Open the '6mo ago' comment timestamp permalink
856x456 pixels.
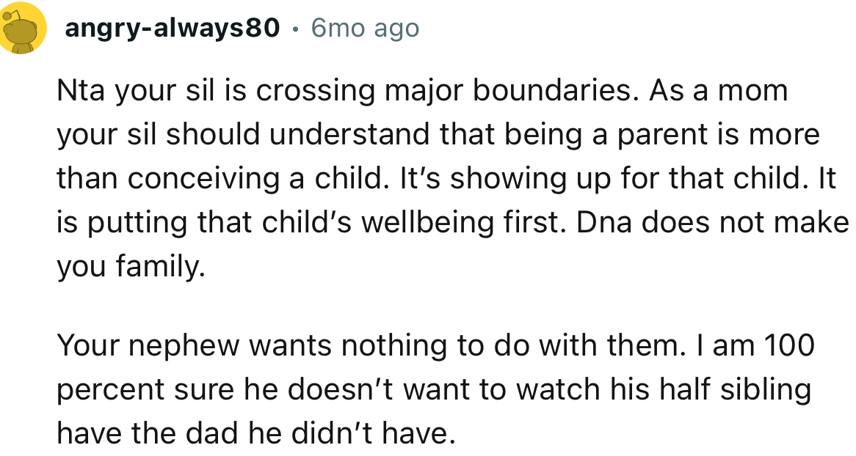[x=365, y=29]
